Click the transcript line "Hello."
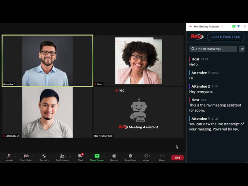 tap(194, 65)
